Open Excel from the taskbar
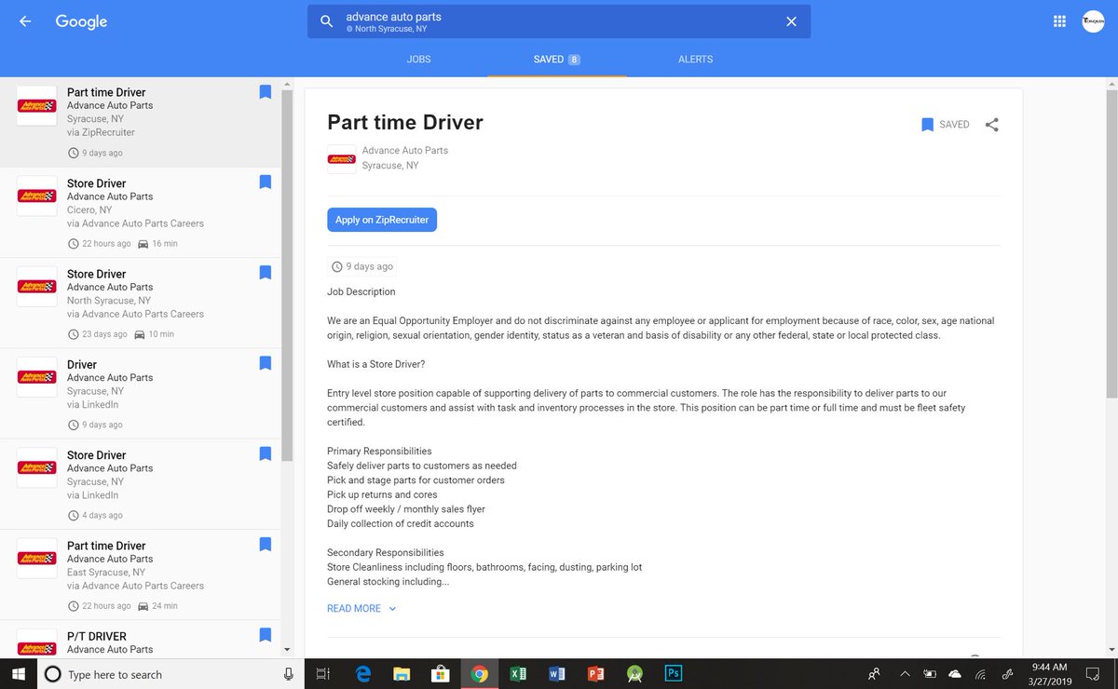Screen dimensions: 1118x689 [519, 674]
